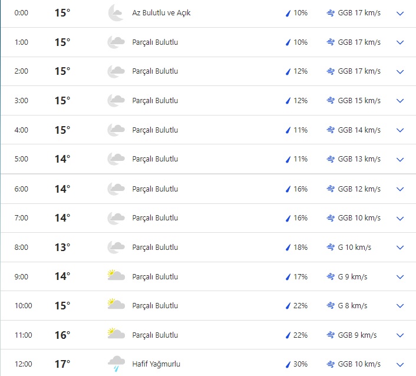This screenshot has height=376, width=416.
Task: Click the Az Bulutlu ve Açık description
Action: pos(161,13)
